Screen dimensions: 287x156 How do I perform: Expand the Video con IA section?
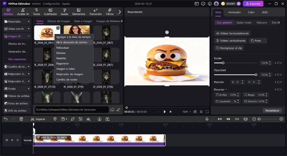click(x=29, y=29)
